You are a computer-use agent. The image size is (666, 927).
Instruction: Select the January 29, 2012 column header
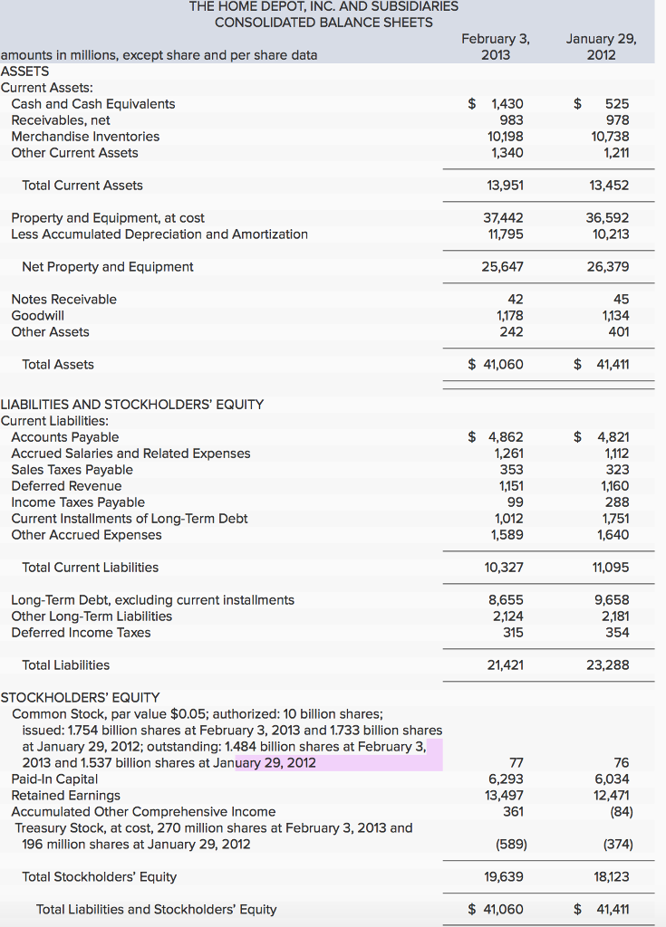(x=601, y=46)
